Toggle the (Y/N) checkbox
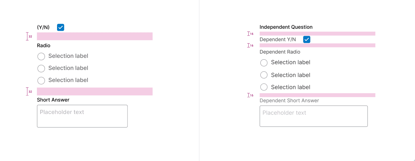This screenshot has height=161, width=415. (61, 27)
